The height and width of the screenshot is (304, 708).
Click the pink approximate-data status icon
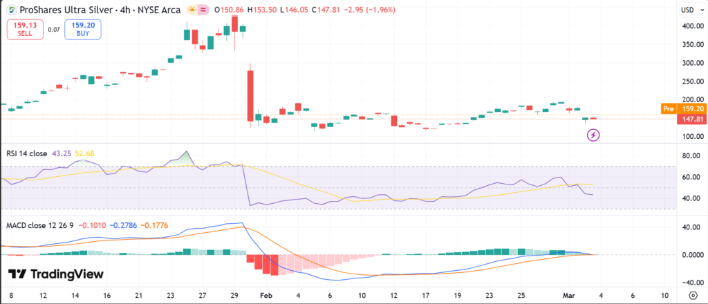[203, 10]
